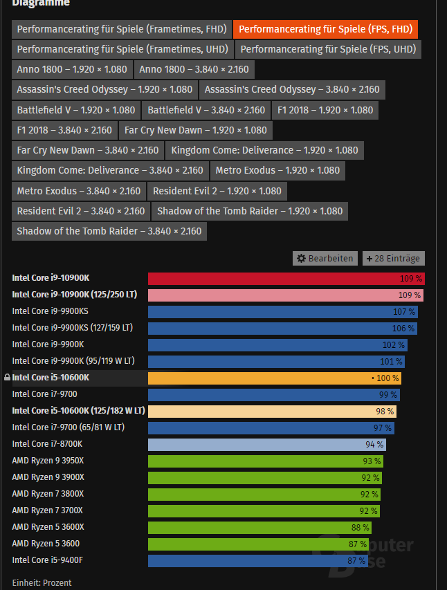Screen dimensions: 447x590
Task: Click the pink i9-10900K (125/250 LT) bar
Action: (286, 295)
